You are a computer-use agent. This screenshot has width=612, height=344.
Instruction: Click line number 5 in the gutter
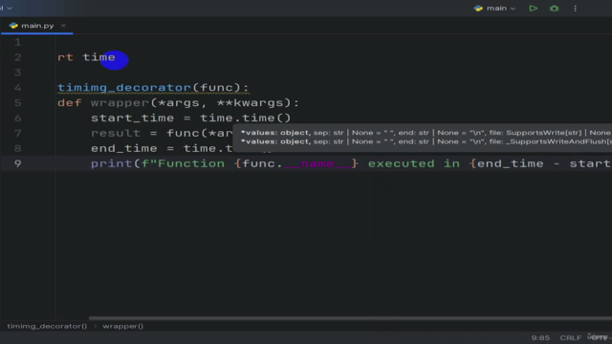[x=17, y=103]
